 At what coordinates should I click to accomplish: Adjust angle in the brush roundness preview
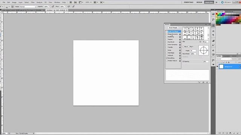point(203,50)
